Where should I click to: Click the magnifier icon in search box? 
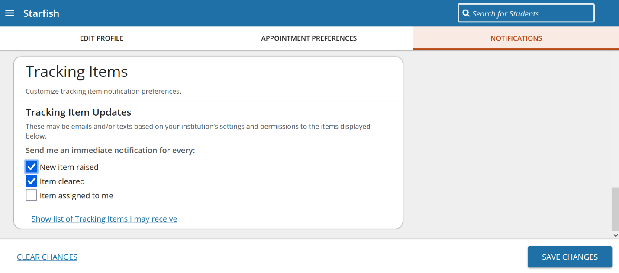tap(466, 13)
